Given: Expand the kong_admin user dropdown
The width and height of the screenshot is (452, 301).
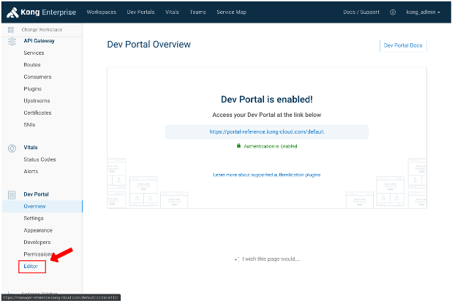Looking at the screenshot, I should [423, 12].
